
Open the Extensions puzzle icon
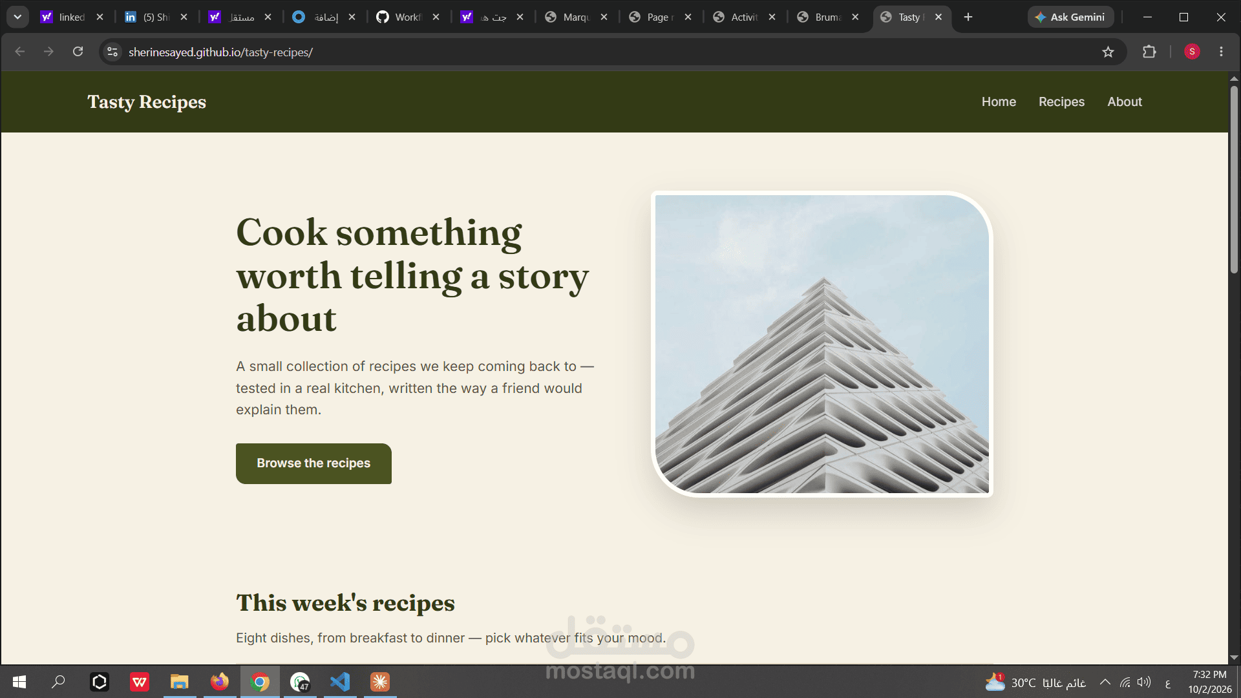pyautogui.click(x=1149, y=52)
